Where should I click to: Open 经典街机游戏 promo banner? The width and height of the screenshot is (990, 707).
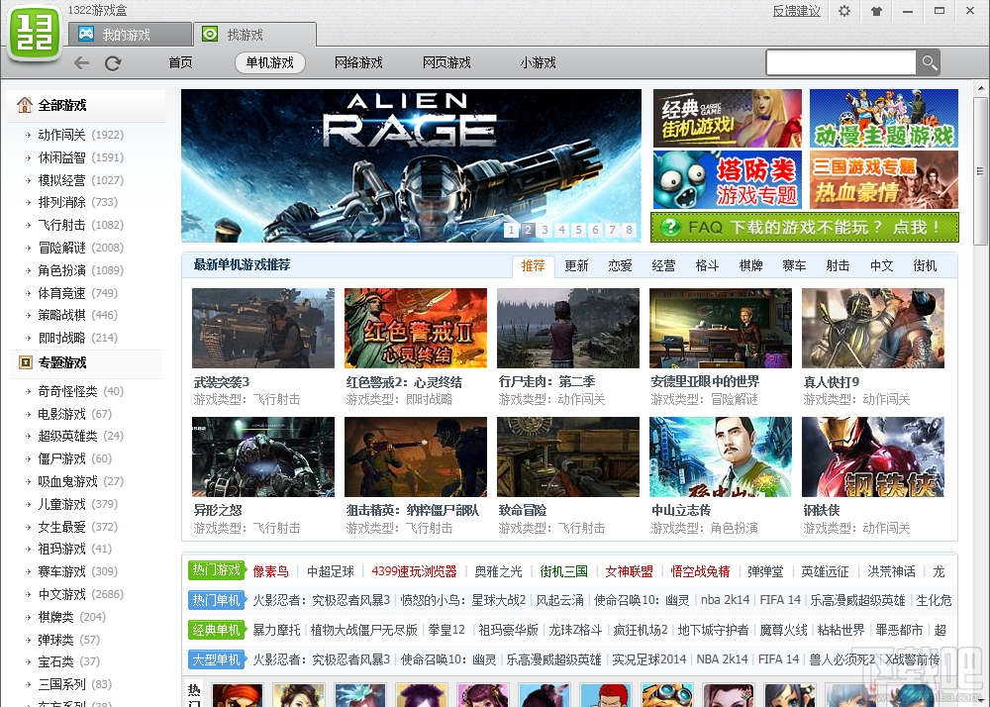pos(728,118)
